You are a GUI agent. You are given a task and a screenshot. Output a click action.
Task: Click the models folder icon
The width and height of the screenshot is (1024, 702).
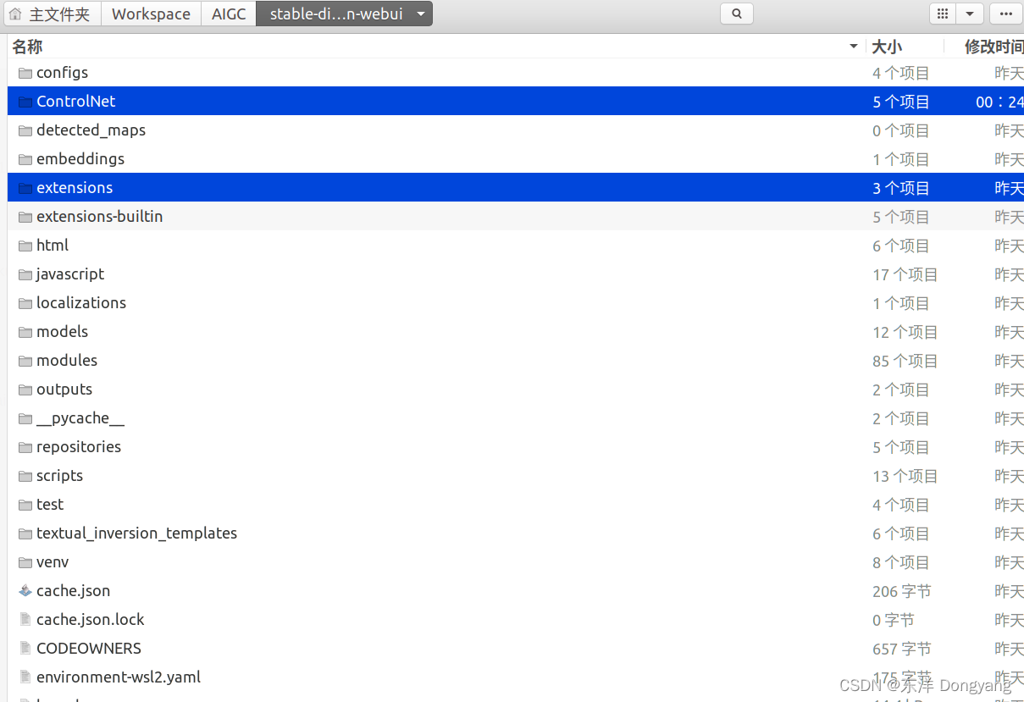(x=25, y=332)
